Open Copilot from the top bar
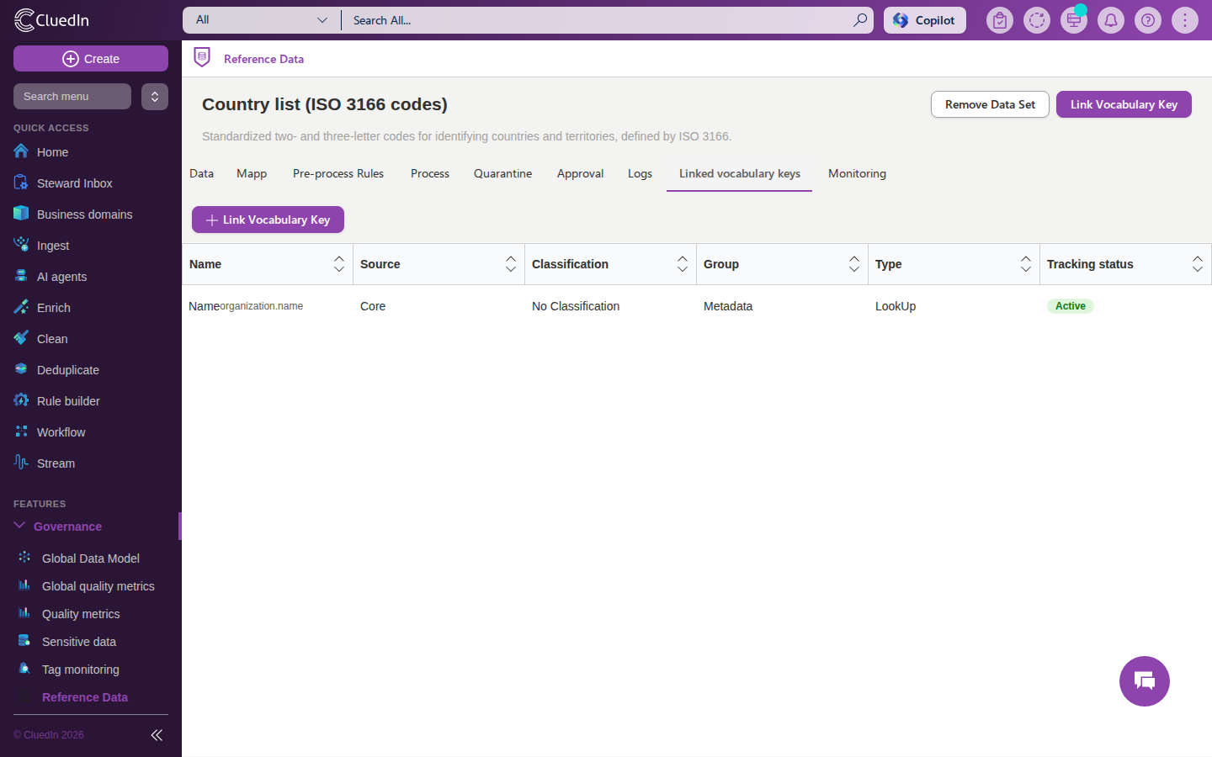 pos(925,20)
